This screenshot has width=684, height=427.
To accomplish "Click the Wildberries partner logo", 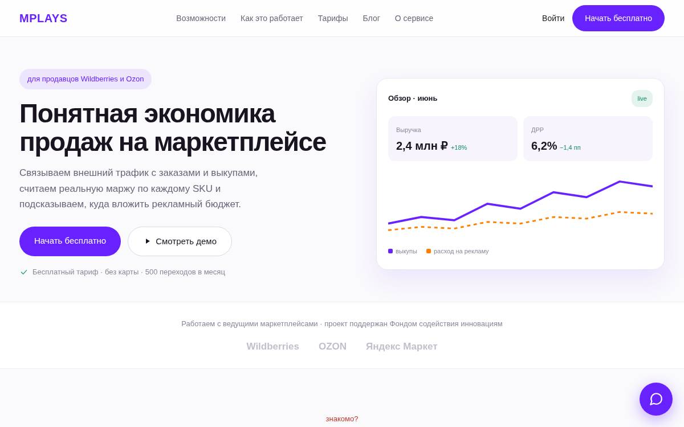I will [x=272, y=347].
